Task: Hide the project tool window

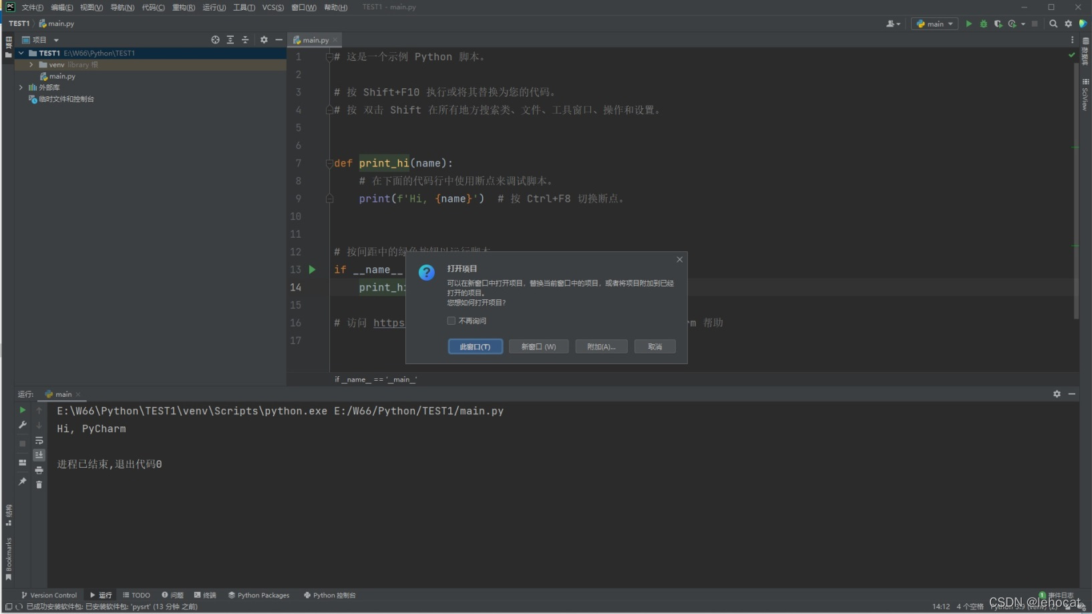Action: [279, 40]
